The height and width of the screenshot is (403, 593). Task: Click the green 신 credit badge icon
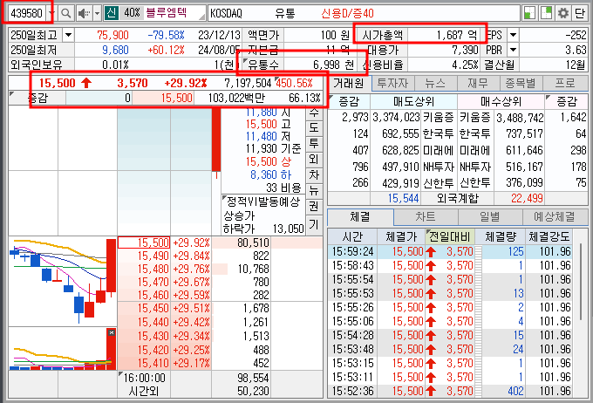112,13
